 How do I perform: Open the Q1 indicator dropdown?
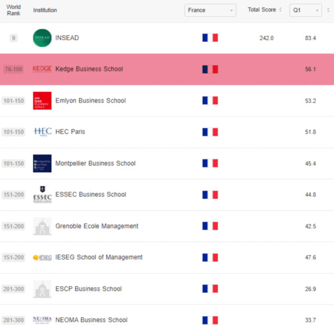tap(305, 11)
